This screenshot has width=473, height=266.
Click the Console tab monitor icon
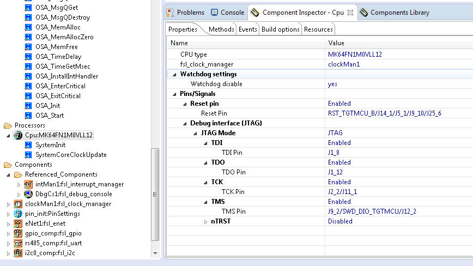coord(214,13)
